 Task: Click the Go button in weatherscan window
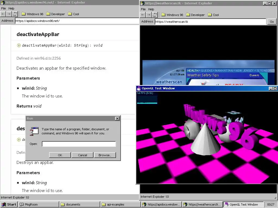coord(272,22)
